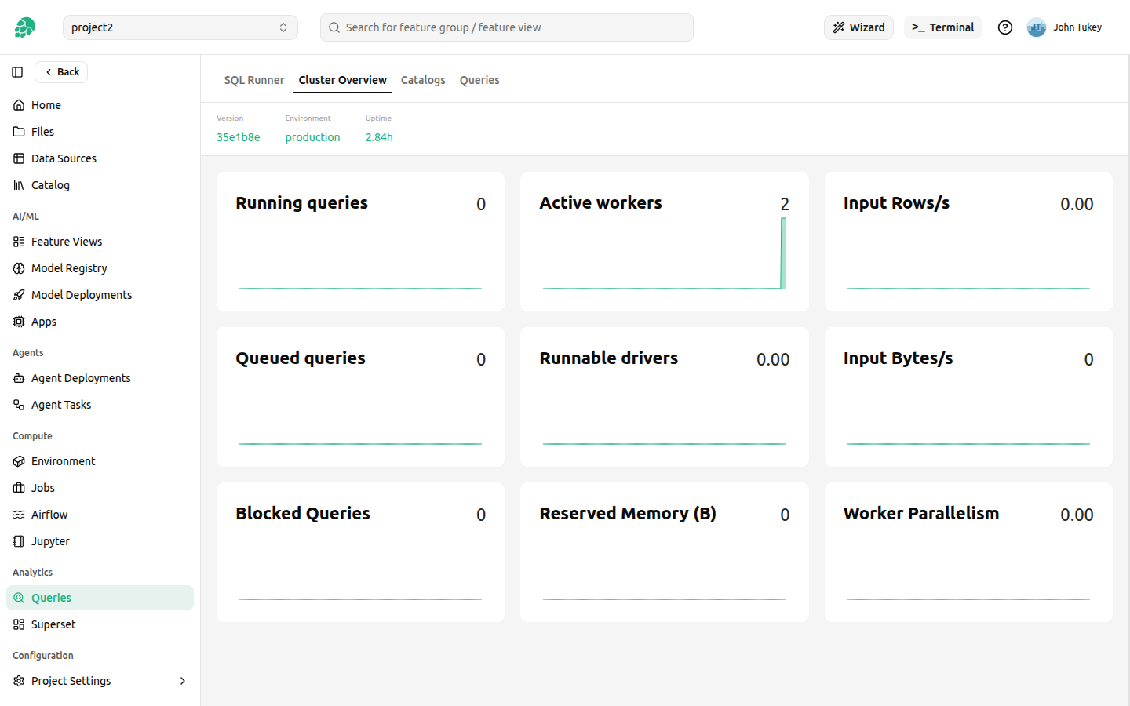The height and width of the screenshot is (706, 1130).
Task: Click the version value 35e1b8e
Action: 239,137
